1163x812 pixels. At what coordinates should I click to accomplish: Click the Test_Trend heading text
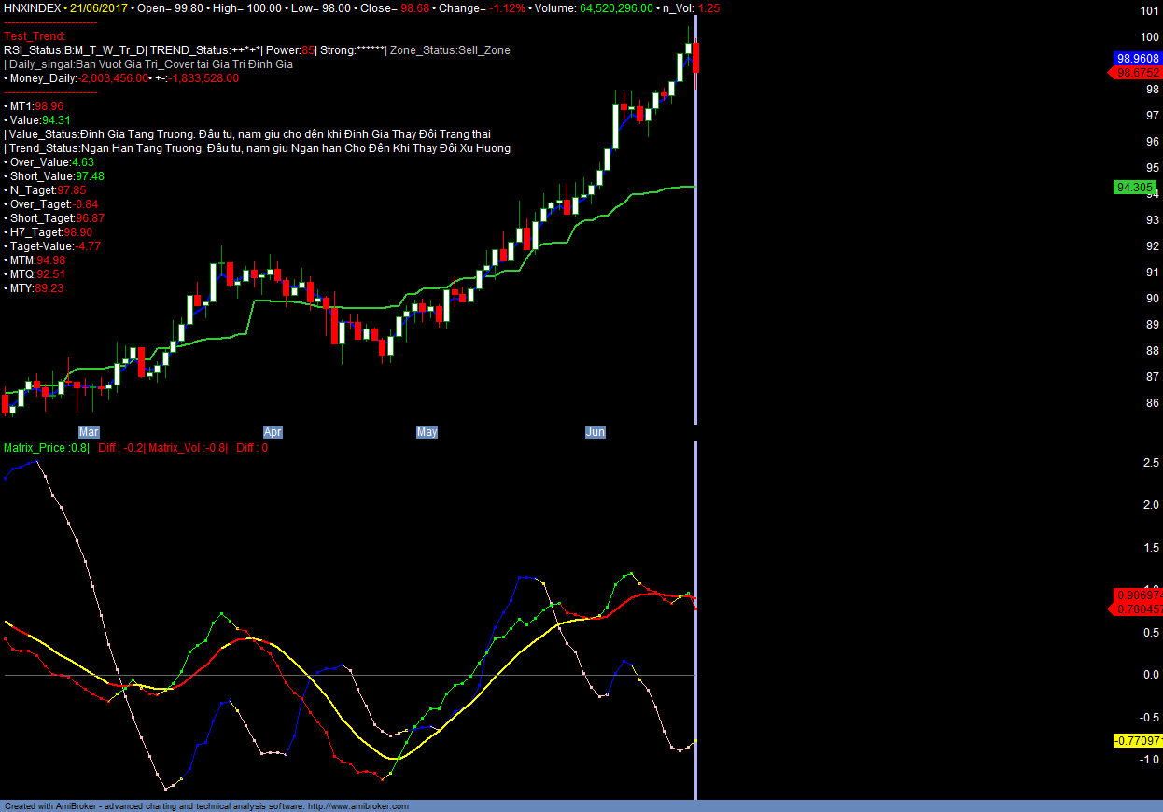click(x=35, y=36)
